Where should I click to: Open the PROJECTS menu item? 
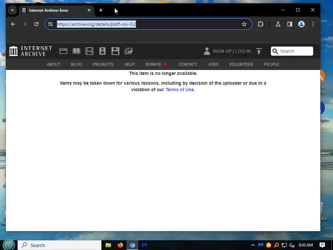103,64
